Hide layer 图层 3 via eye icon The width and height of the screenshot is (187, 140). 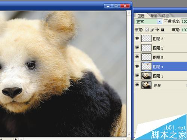[137, 38]
